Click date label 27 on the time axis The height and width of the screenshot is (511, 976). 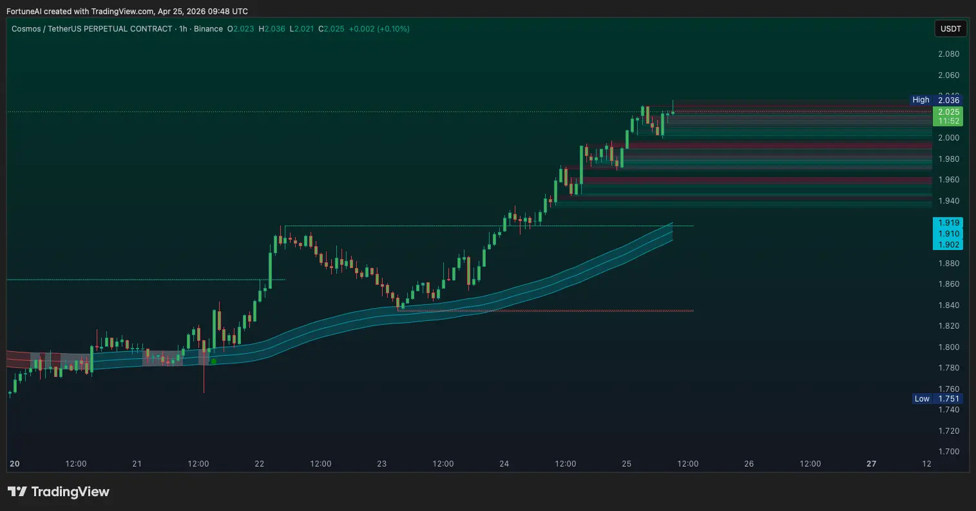coord(872,464)
